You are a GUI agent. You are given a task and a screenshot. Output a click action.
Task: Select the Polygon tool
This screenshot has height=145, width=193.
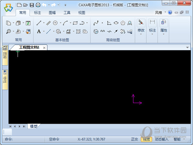tap(123, 23)
